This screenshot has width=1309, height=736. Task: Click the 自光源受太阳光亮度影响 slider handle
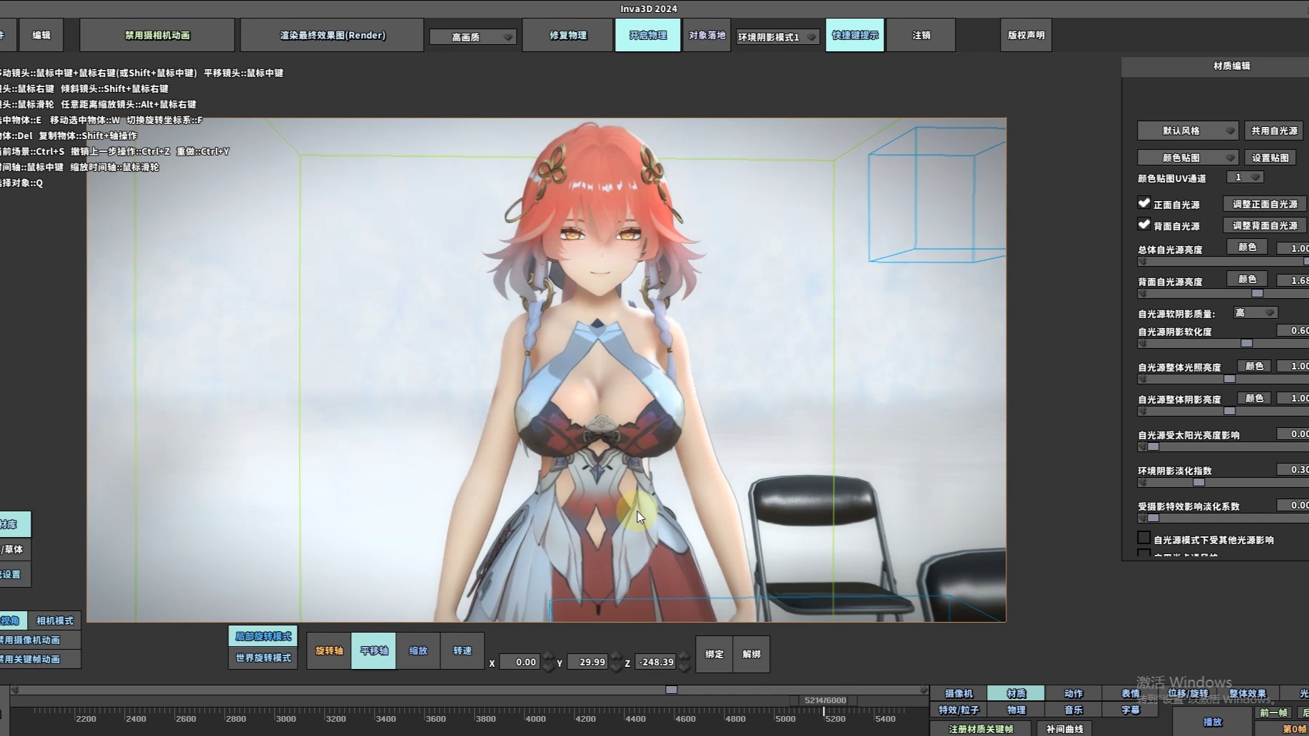tap(1153, 446)
